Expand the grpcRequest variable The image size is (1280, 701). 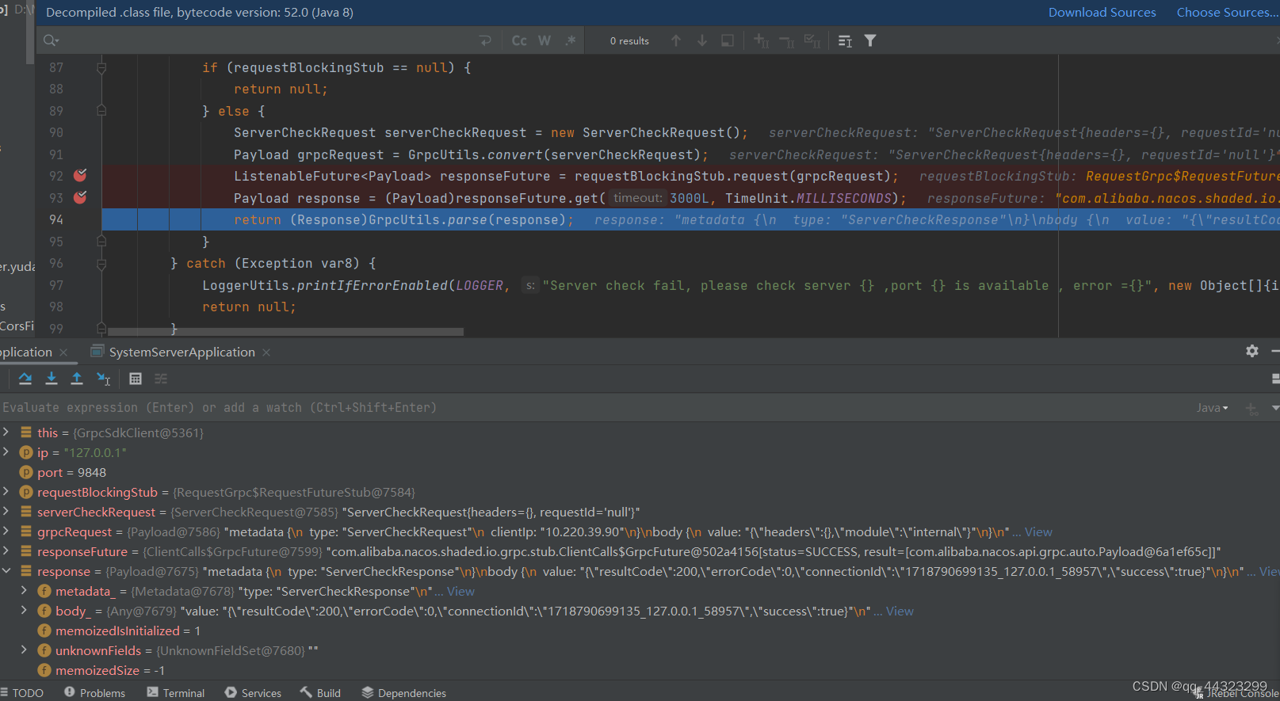click(x=6, y=531)
